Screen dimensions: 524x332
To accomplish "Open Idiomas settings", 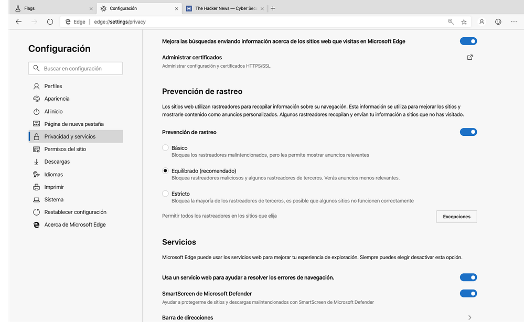I will (76, 174).
